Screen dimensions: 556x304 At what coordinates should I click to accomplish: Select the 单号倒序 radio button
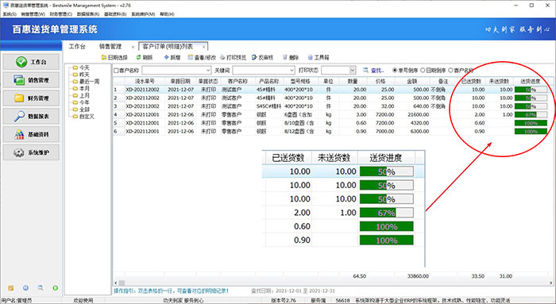click(x=395, y=70)
